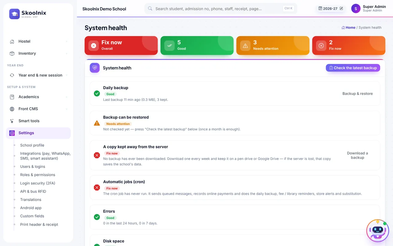393x246 pixels.
Task: Open the 2026-27 session selector
Action: pos(331,9)
